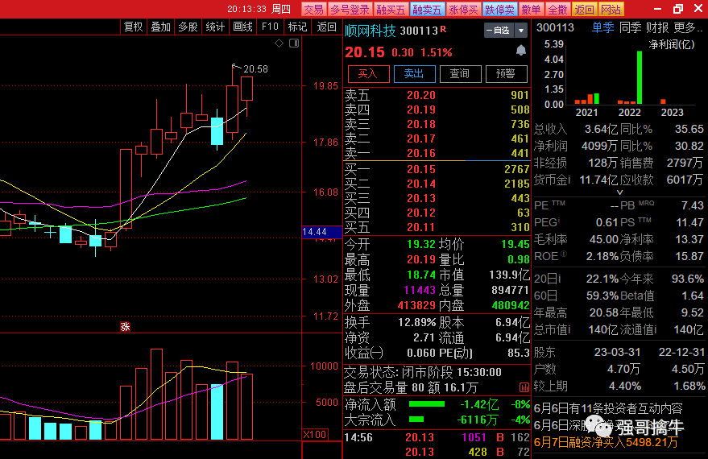708x459 pixels.
Task: Click the X100 volume scale label
Action: pyautogui.click(x=315, y=435)
